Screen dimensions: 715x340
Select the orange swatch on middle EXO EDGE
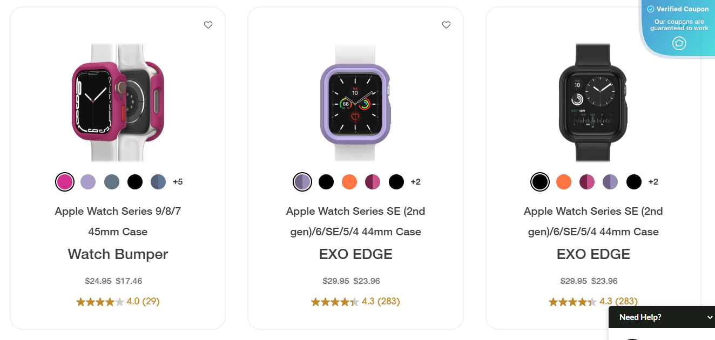(349, 182)
